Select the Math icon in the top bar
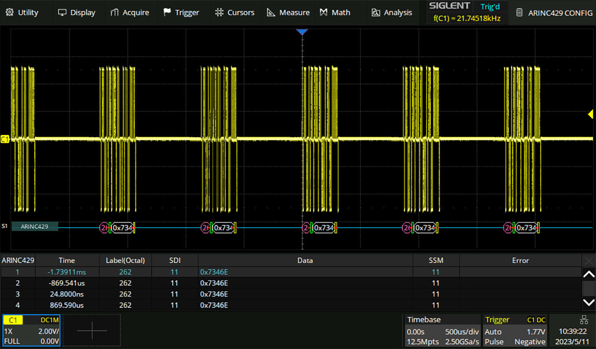596x349 pixels. click(323, 13)
